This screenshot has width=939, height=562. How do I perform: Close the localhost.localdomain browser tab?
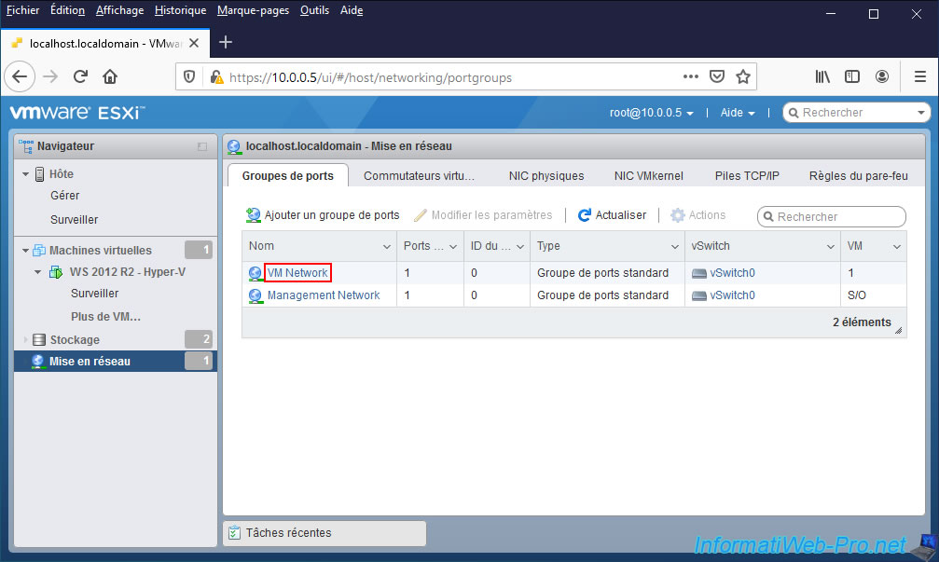click(x=194, y=43)
